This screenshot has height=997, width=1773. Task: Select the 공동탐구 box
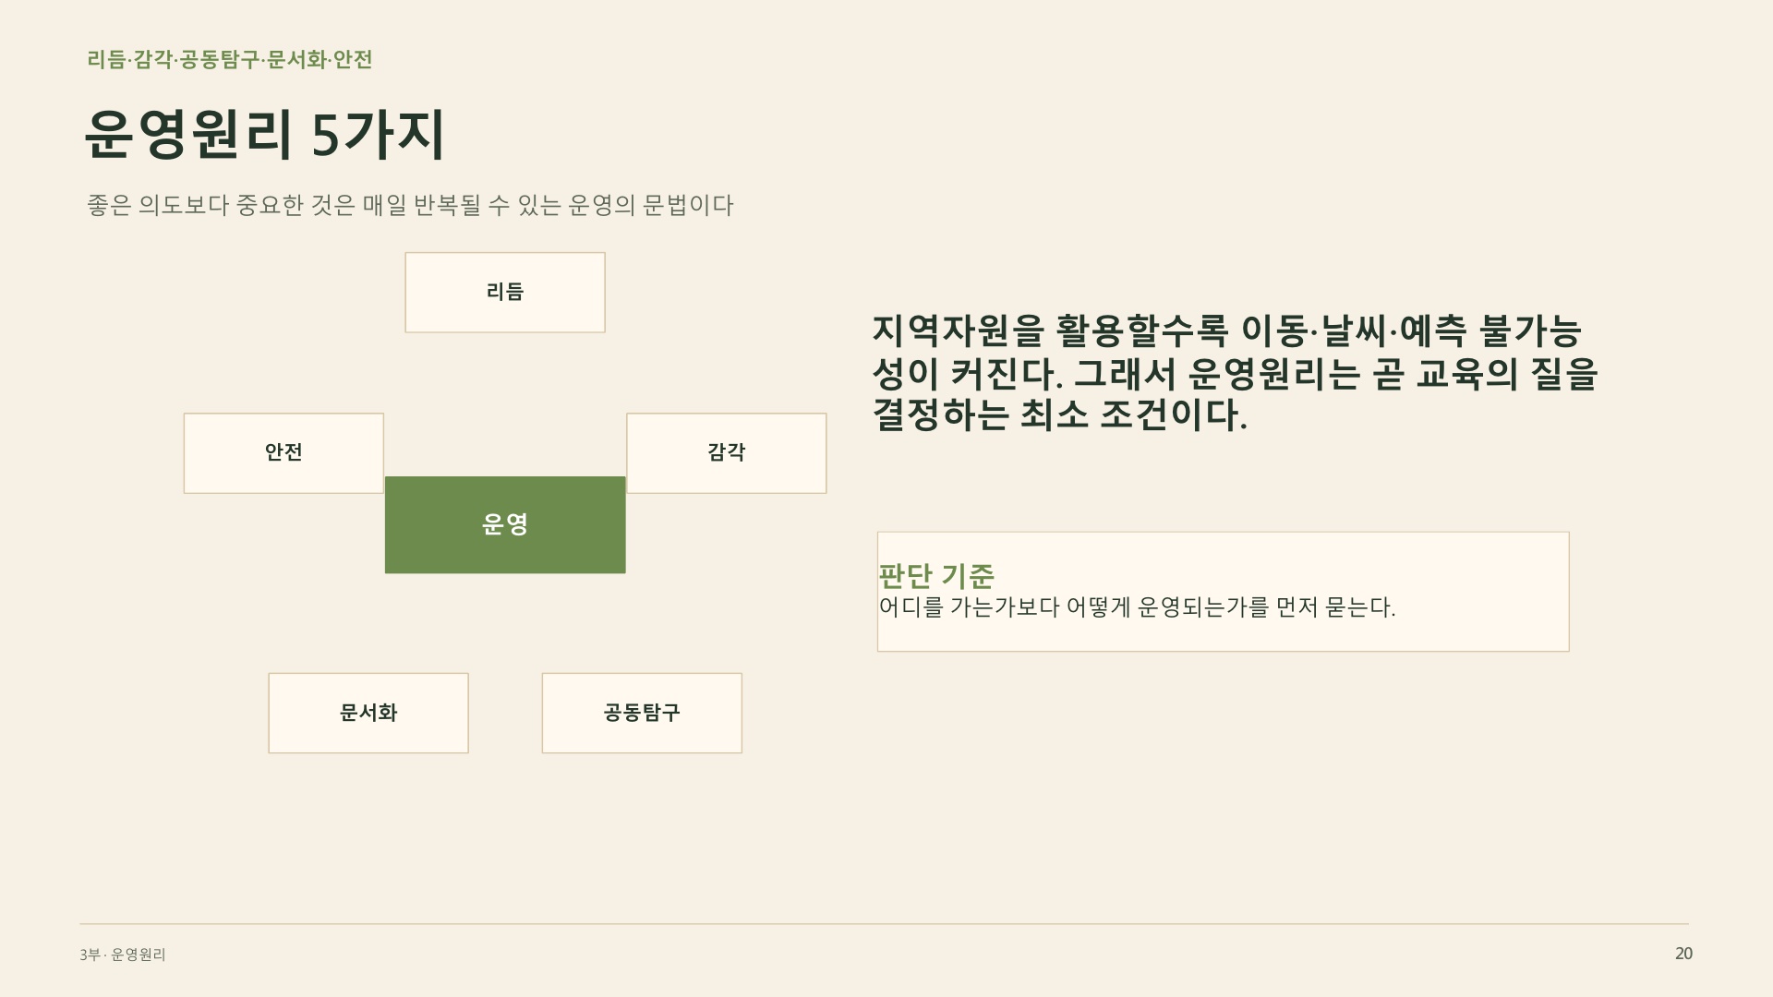coord(642,714)
